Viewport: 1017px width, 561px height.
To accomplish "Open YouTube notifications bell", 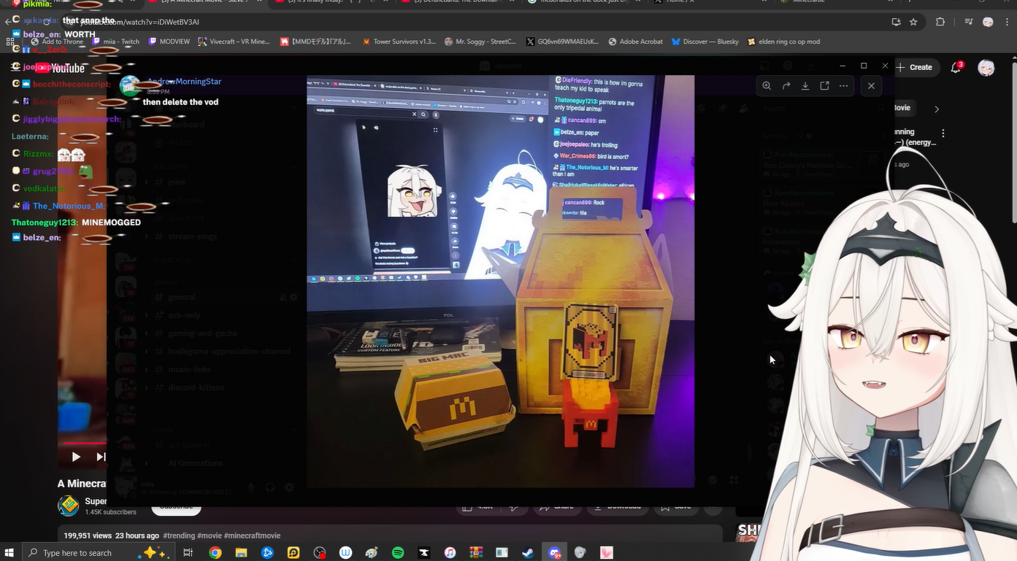I will [x=956, y=67].
